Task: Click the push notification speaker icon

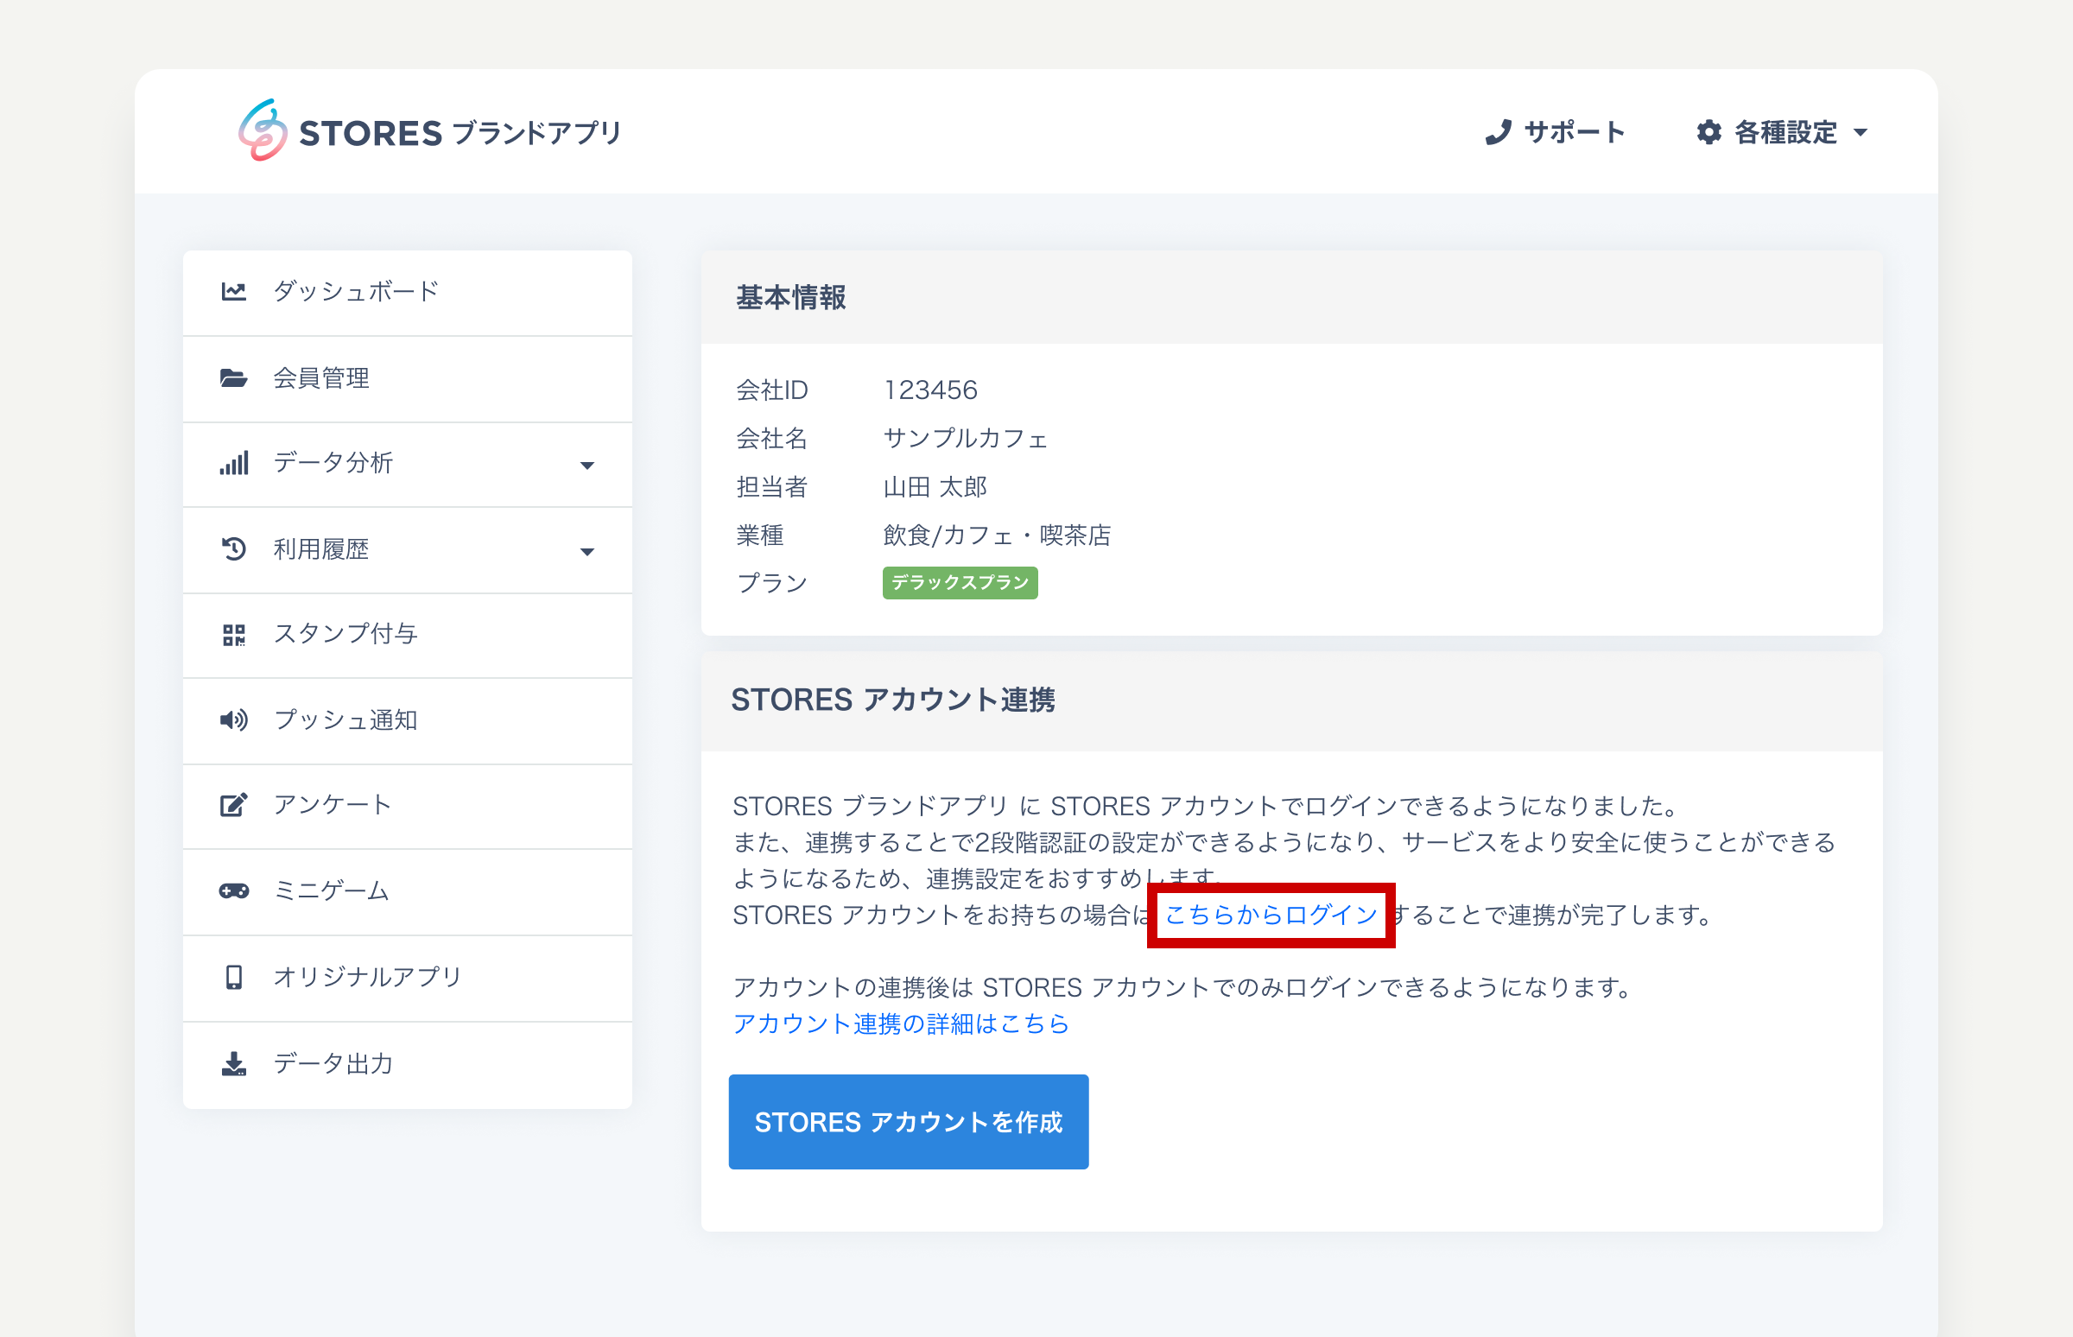Action: 233,719
